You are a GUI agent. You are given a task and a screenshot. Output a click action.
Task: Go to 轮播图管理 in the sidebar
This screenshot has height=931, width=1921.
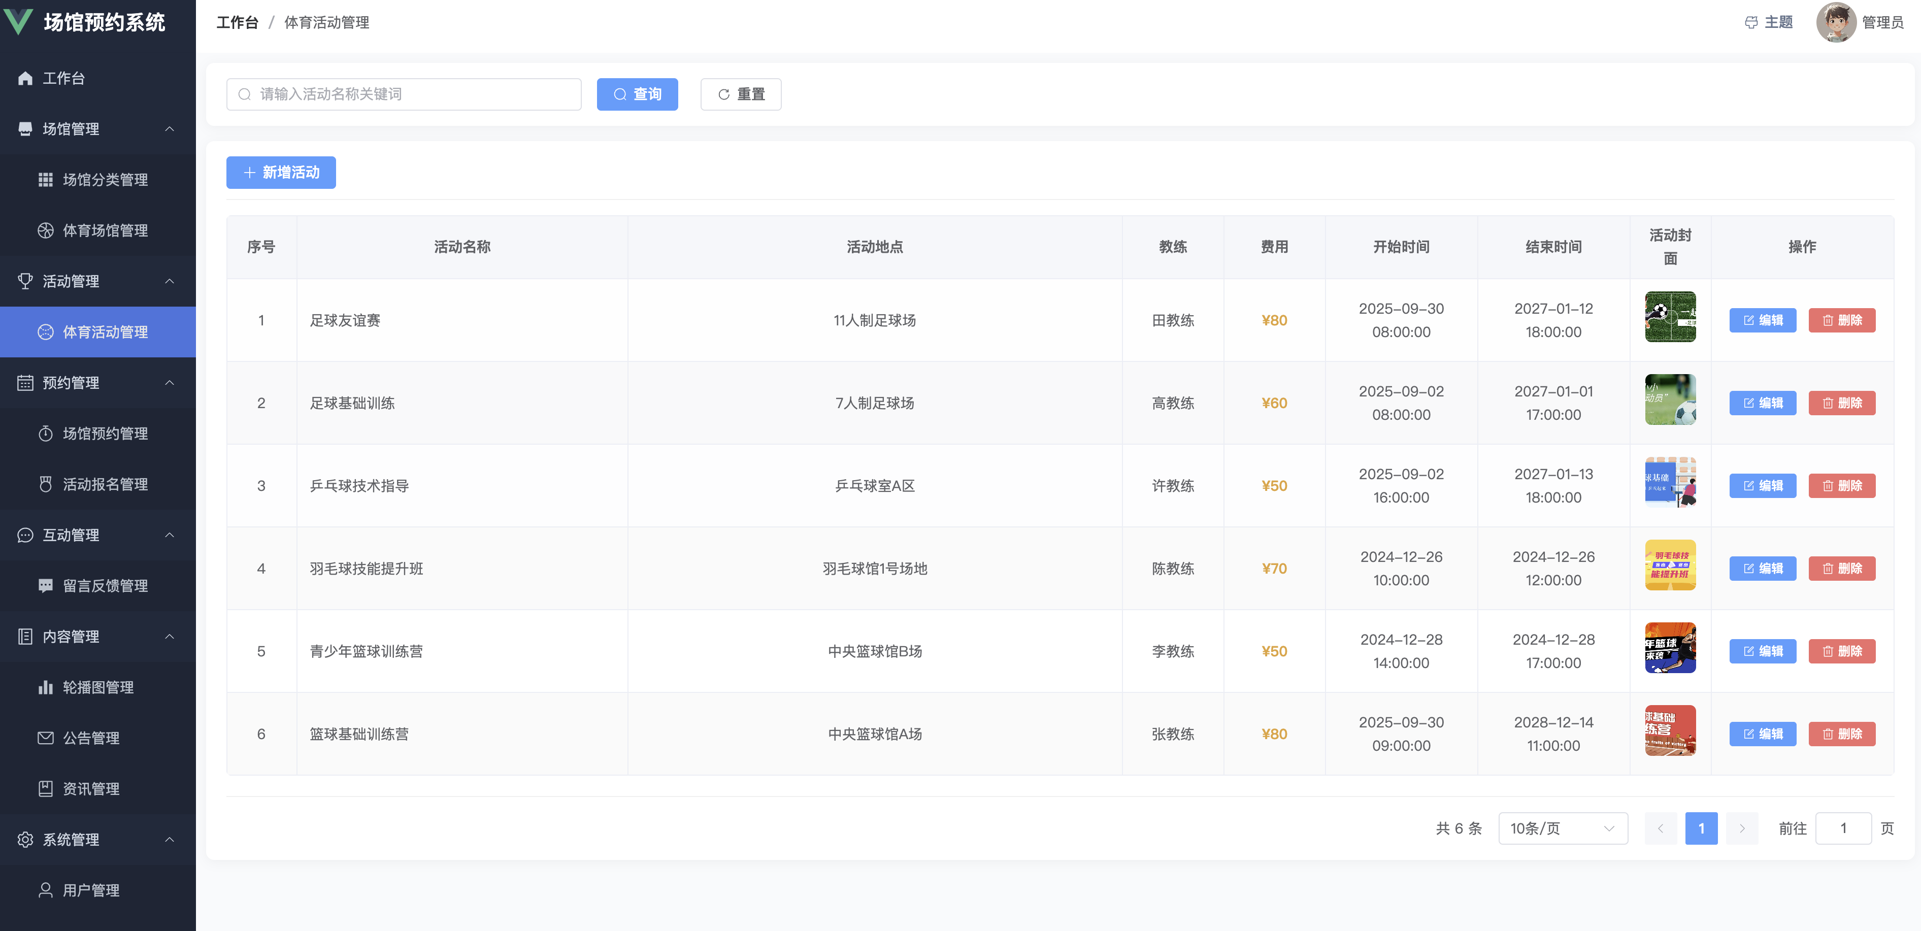tap(97, 687)
